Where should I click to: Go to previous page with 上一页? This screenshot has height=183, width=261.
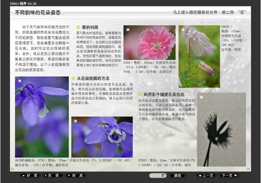tap(206, 176)
